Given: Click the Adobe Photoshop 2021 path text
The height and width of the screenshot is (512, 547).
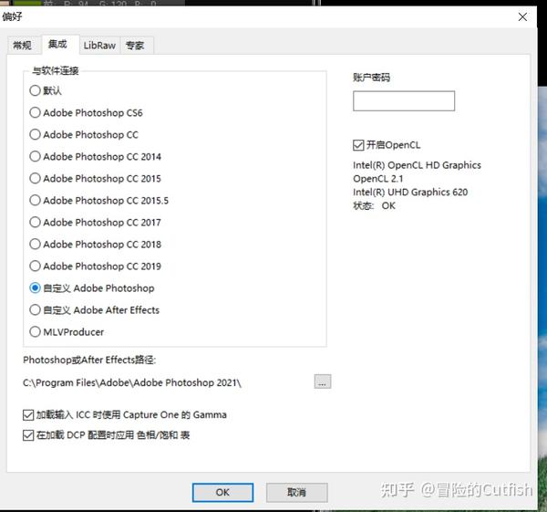Looking at the screenshot, I should coord(132,382).
